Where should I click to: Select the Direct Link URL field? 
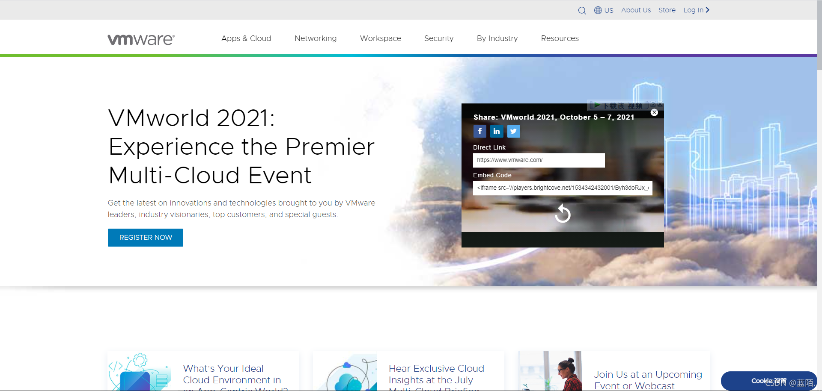coord(539,160)
